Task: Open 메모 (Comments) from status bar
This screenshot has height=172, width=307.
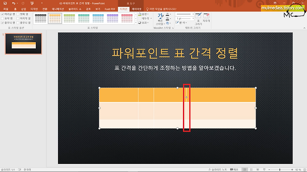Action: coord(234,169)
